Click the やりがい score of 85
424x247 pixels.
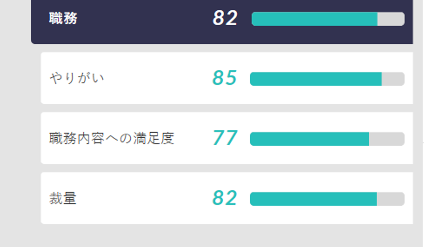pyautogui.click(x=225, y=78)
